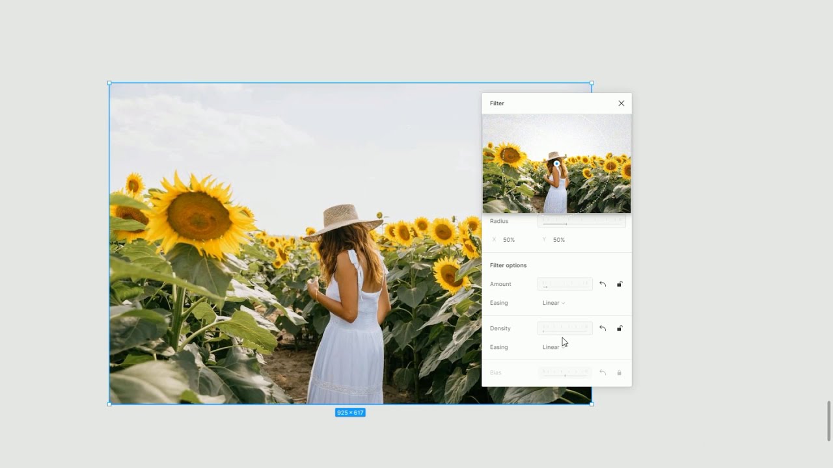Click the Filter options heading
Viewport: 833px width, 468px height.
click(508, 265)
